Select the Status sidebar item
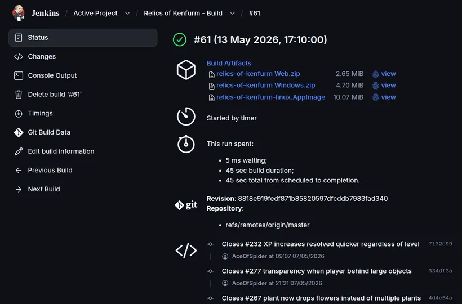 point(83,38)
